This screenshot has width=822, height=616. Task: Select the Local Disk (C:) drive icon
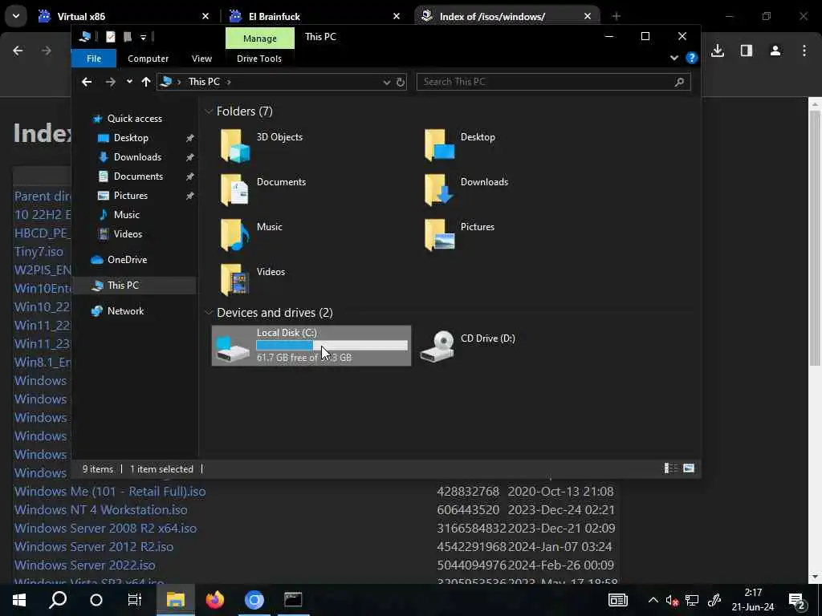tap(233, 348)
